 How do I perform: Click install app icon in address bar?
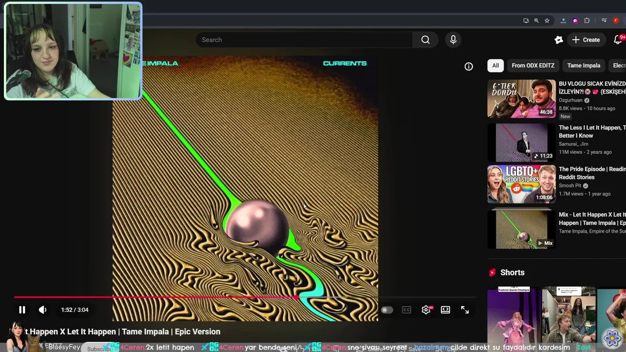526,21
